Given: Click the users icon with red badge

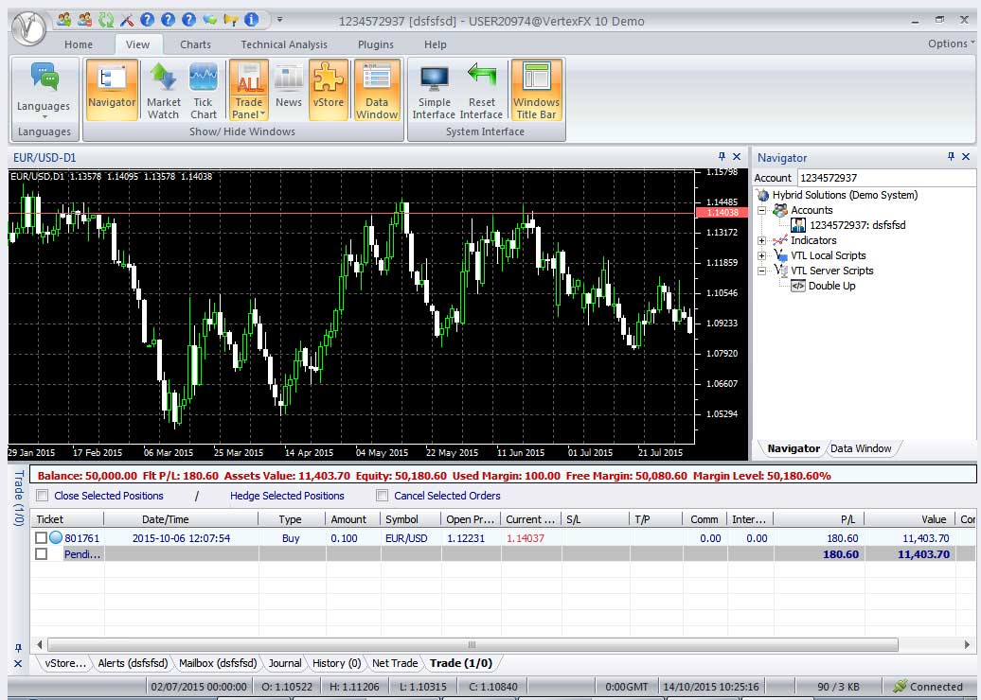Looking at the screenshot, I should [85, 20].
